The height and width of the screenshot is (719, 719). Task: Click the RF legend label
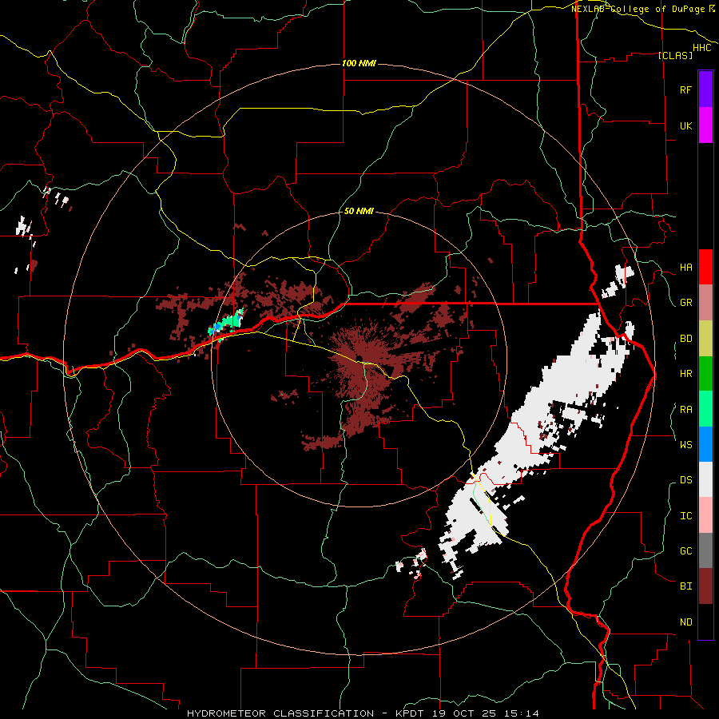point(685,89)
